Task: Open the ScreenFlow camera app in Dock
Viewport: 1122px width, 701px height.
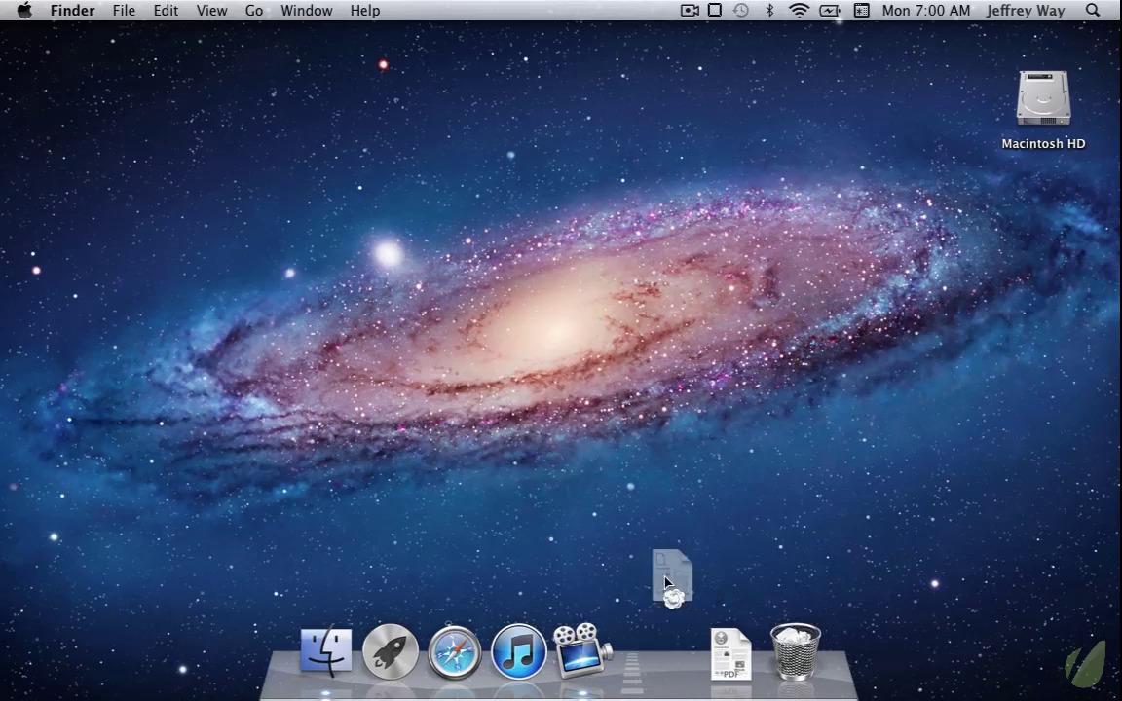Action: [x=582, y=649]
